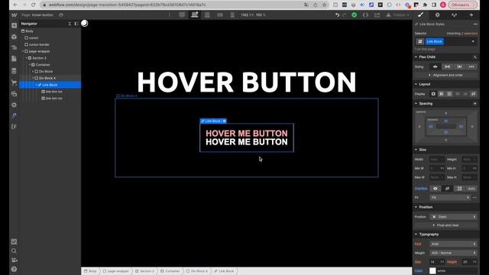Open the Fit Fill dropdown
Image resolution: width=489 pixels, height=275 pixels.
pos(450,197)
